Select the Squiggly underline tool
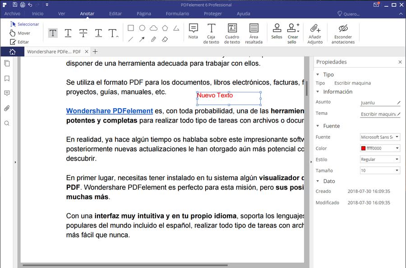The height and width of the screenshot is (268, 406). [98, 33]
